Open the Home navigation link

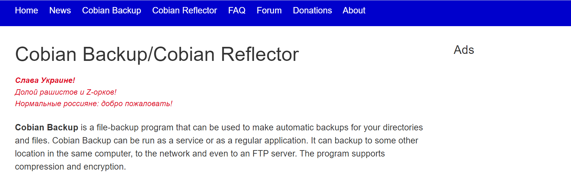(x=26, y=11)
